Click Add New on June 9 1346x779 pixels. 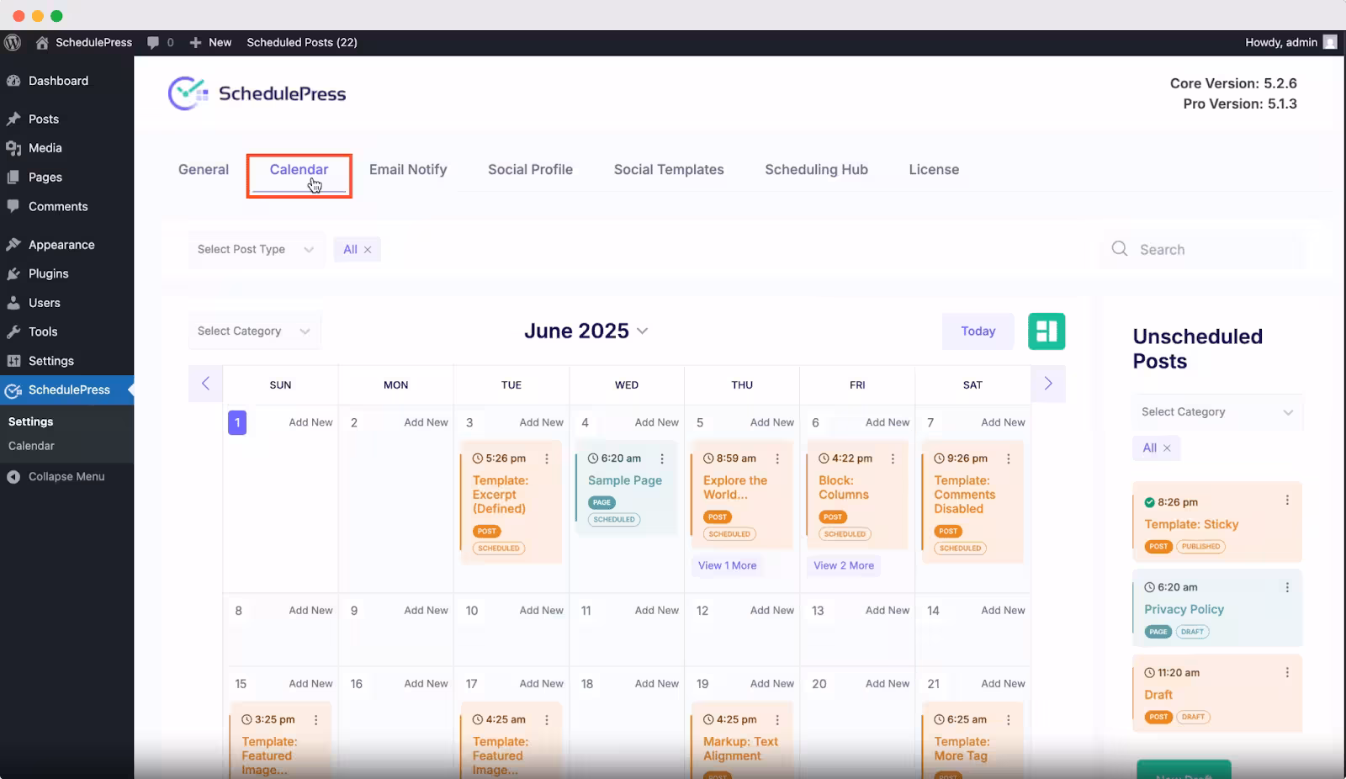426,611
